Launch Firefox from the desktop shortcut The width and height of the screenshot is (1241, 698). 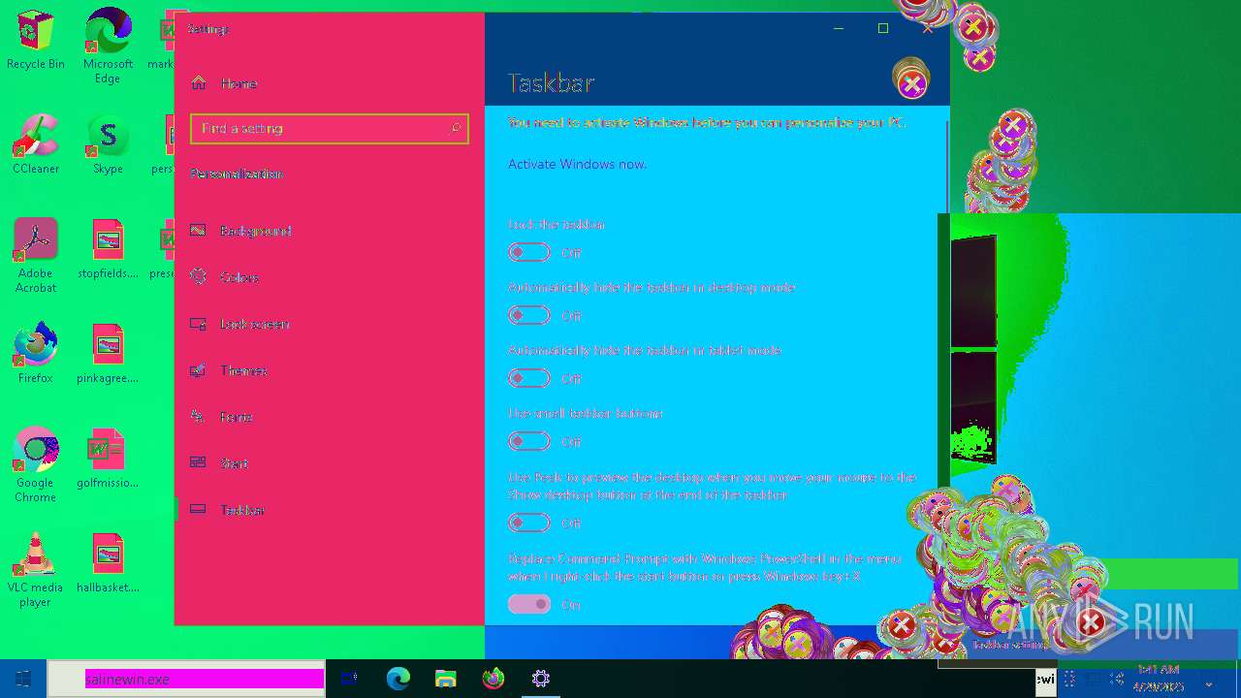[x=35, y=354]
